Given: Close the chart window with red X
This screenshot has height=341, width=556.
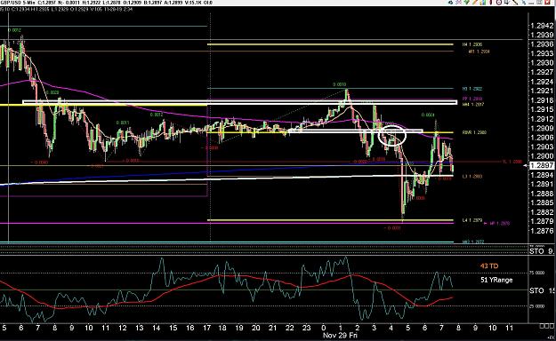Looking at the screenshot, I should pyautogui.click(x=548, y=2).
